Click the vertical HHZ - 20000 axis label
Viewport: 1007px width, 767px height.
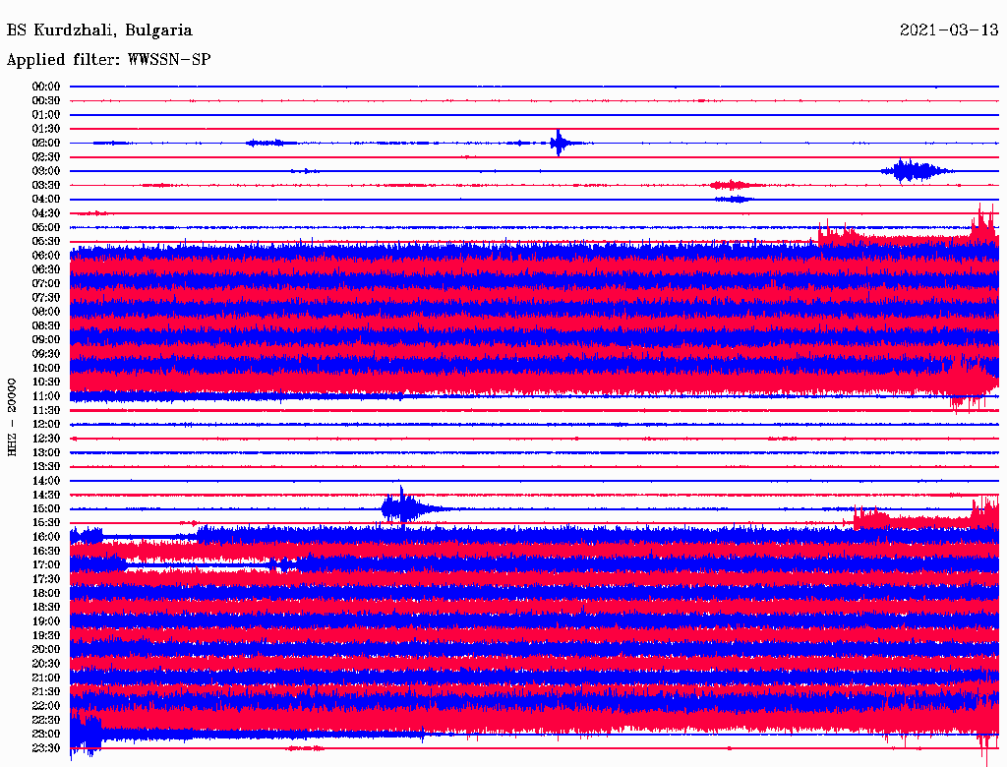point(13,417)
